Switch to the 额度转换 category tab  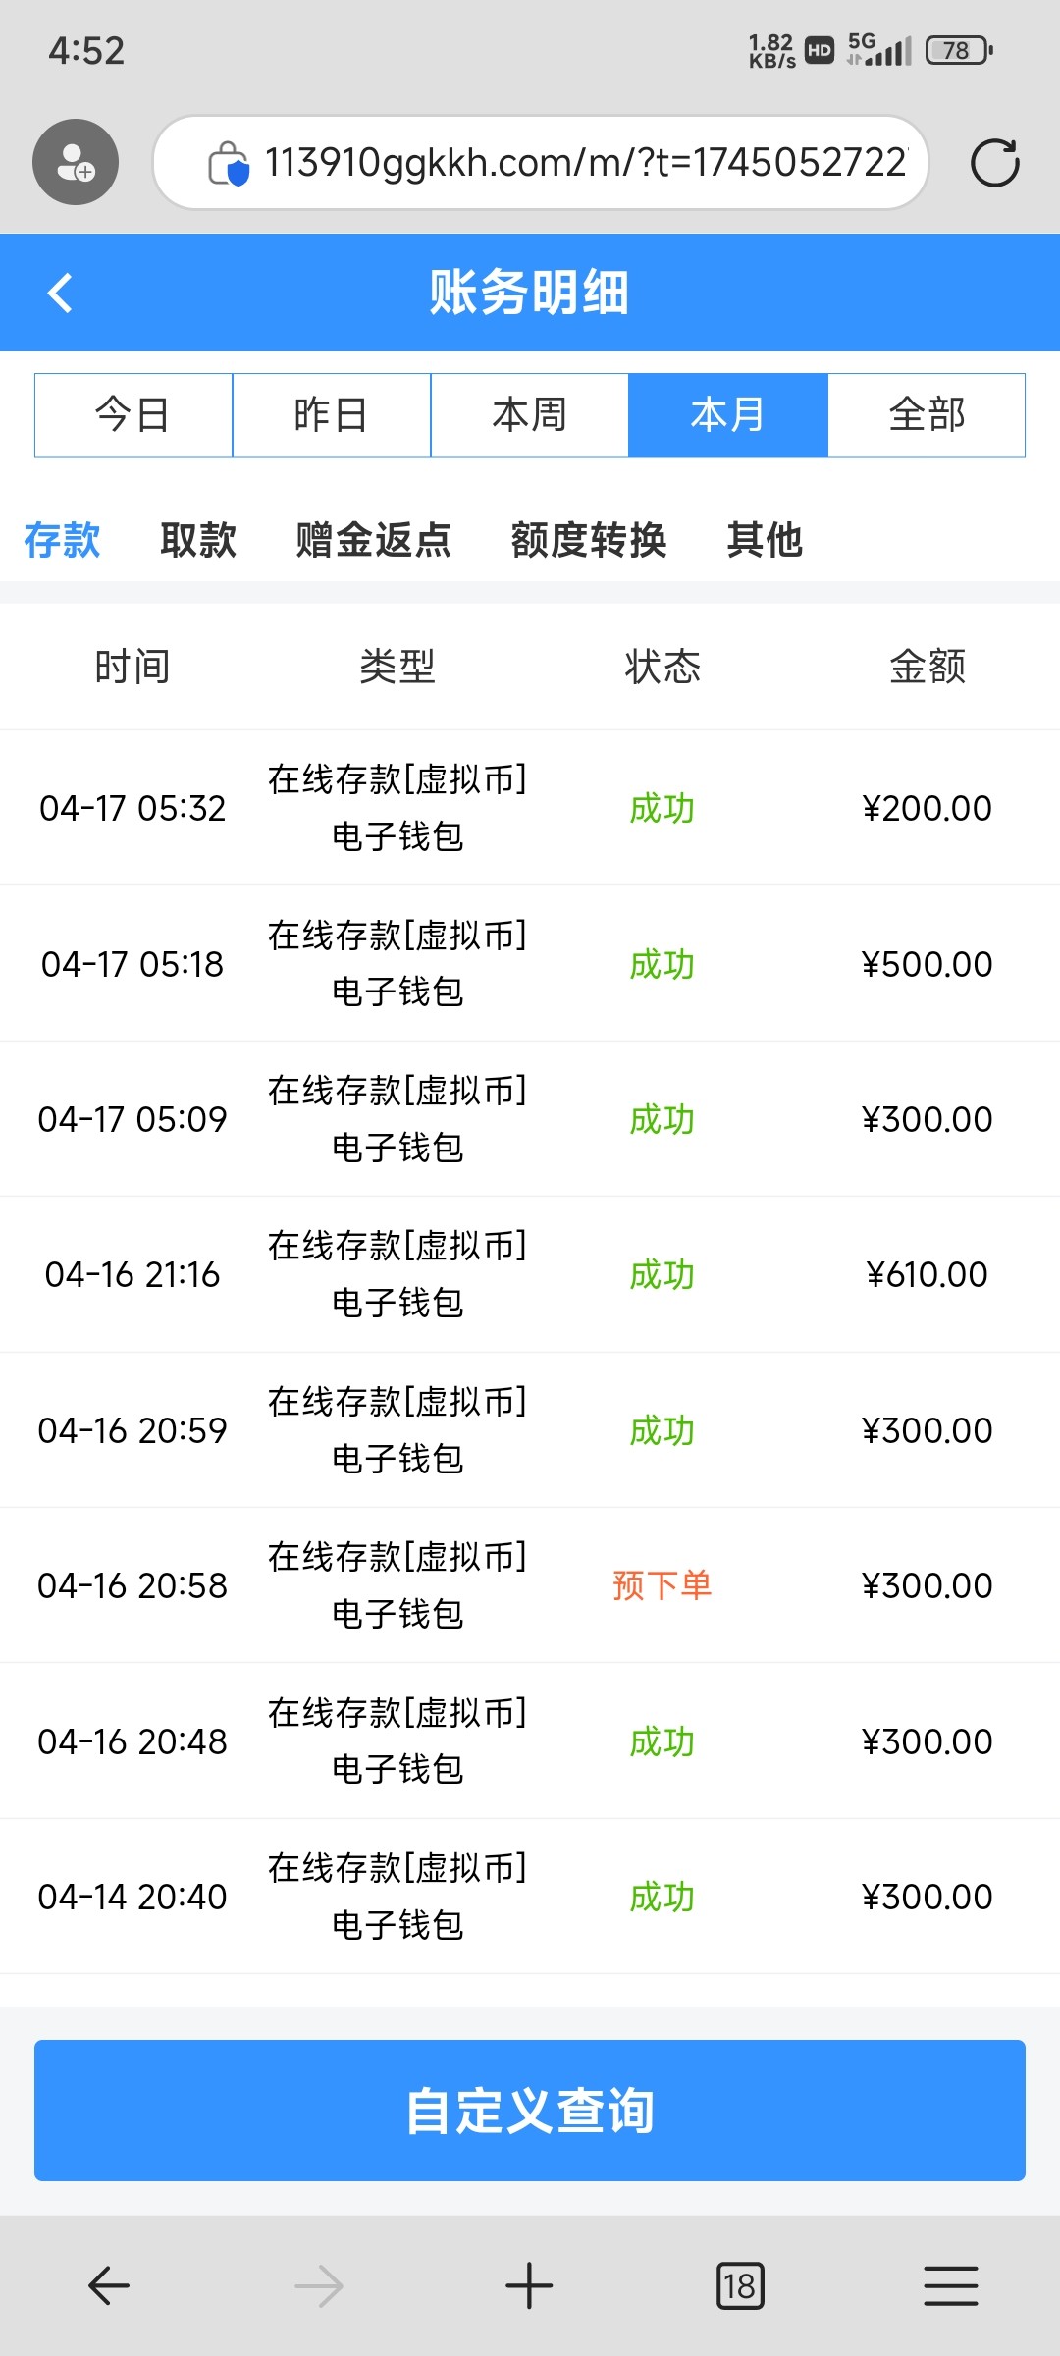tap(589, 540)
